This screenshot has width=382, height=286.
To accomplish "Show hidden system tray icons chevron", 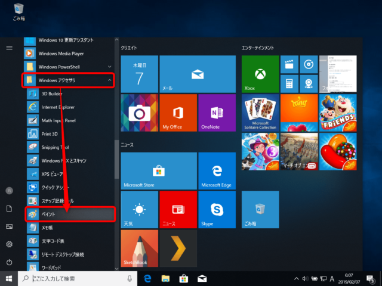I will [x=296, y=278].
